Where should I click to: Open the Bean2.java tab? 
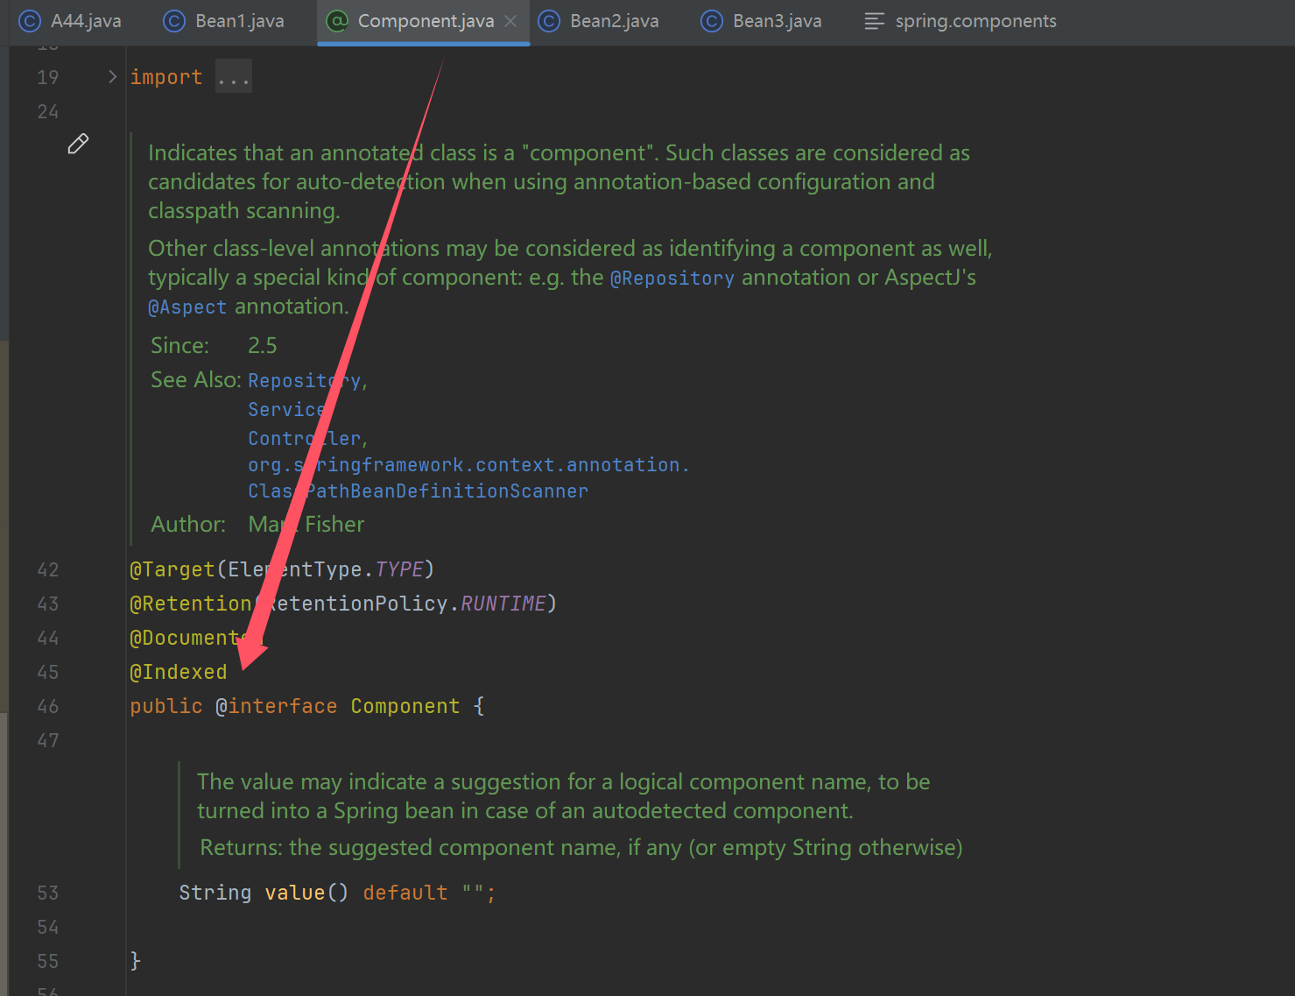tap(599, 21)
